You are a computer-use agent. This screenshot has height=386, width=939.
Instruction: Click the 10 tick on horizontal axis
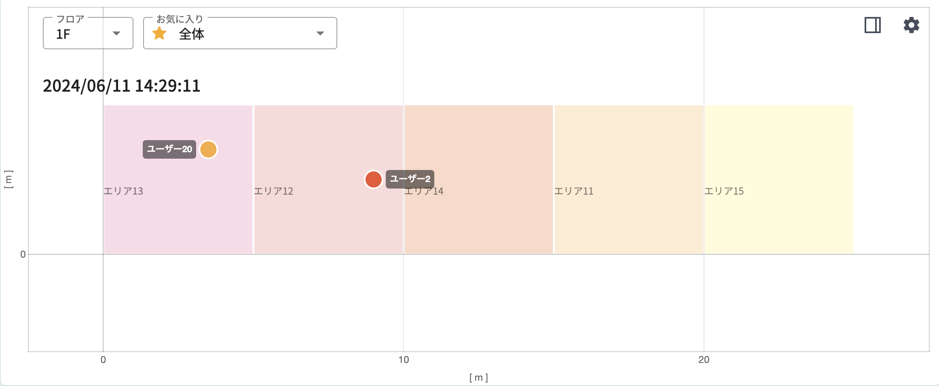point(404,360)
